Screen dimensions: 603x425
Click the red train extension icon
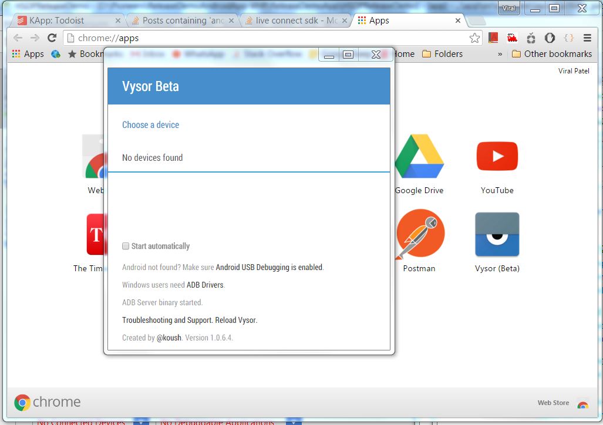(512, 38)
